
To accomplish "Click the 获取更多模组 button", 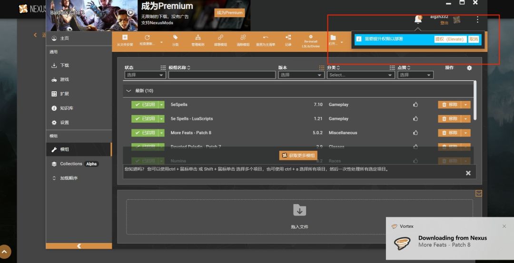I will [298, 156].
